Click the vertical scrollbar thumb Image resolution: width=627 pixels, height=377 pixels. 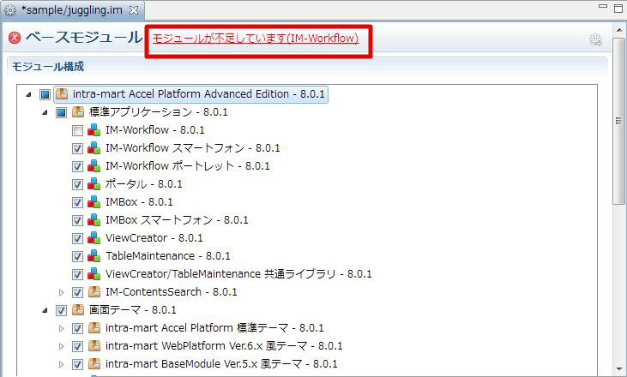pos(618,121)
